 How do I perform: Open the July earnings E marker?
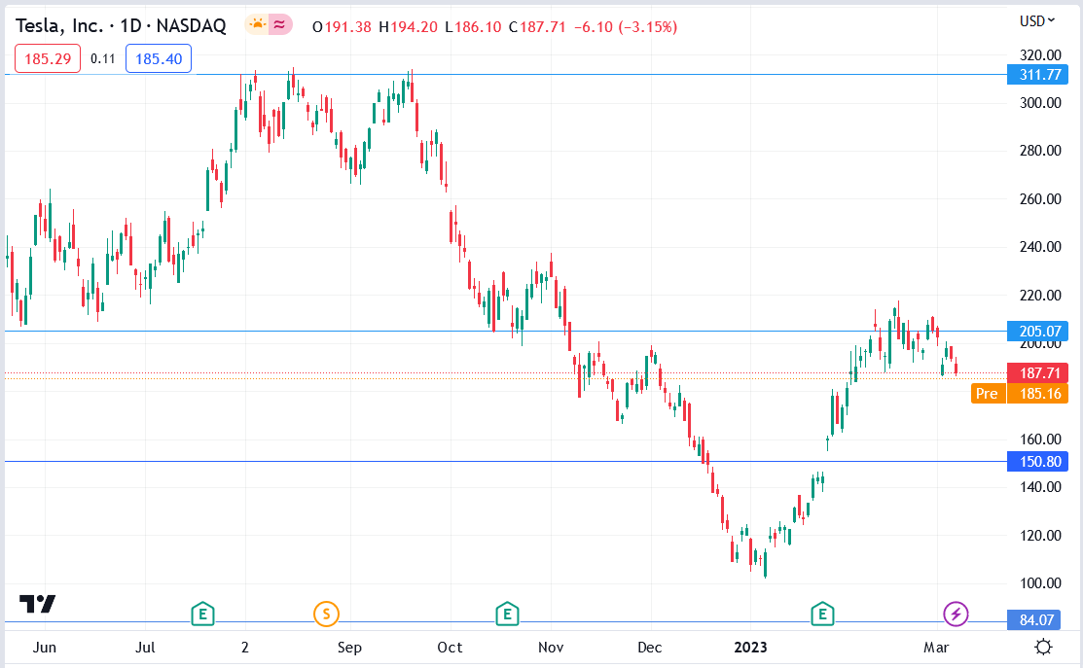202,614
